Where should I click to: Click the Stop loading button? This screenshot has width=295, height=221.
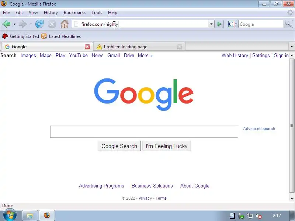point(52,24)
